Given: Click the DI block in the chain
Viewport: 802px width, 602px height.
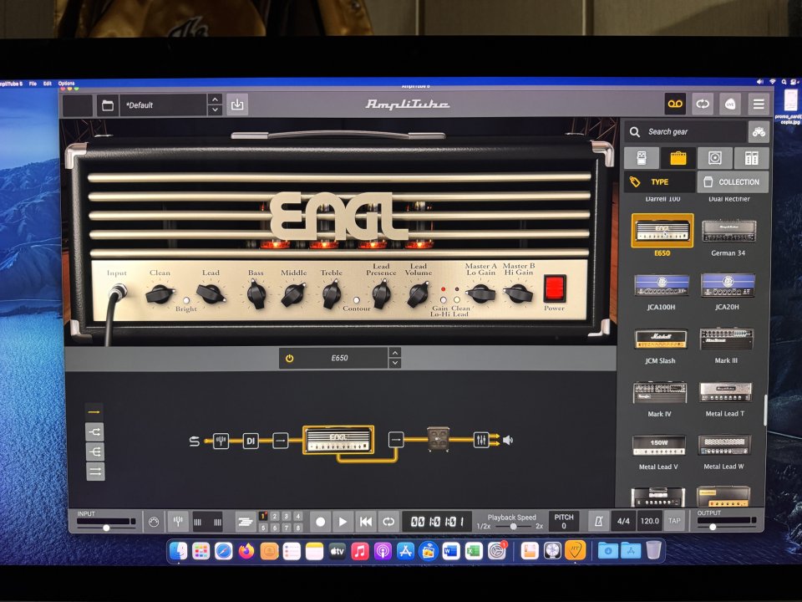Looking at the screenshot, I should coord(250,441).
